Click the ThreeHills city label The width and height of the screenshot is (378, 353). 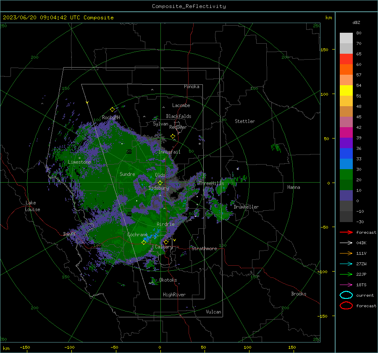click(x=211, y=183)
